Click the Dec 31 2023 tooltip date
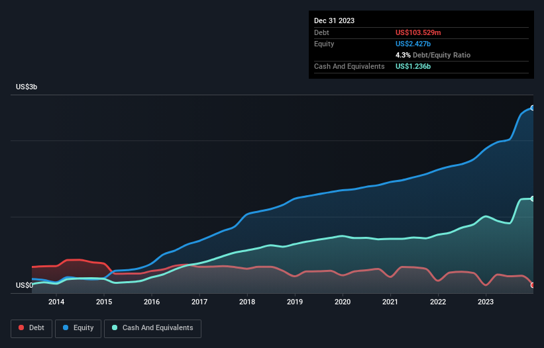This screenshot has height=348, width=544. [x=334, y=21]
